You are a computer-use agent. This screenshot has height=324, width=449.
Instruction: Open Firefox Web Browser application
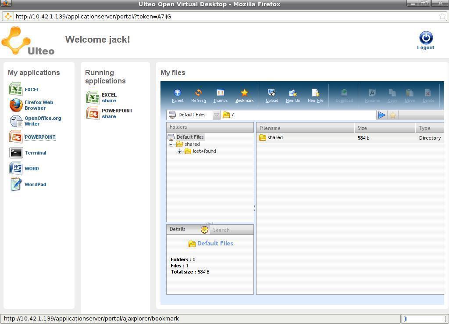[x=32, y=105]
